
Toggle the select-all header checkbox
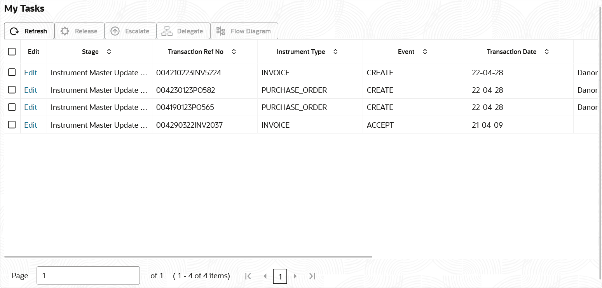(12, 52)
